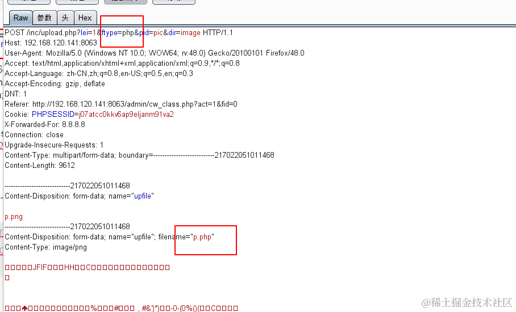Screen dimensions: 516x312
Task: Click the POST /inc/upload.php request line
Action: 119,33
